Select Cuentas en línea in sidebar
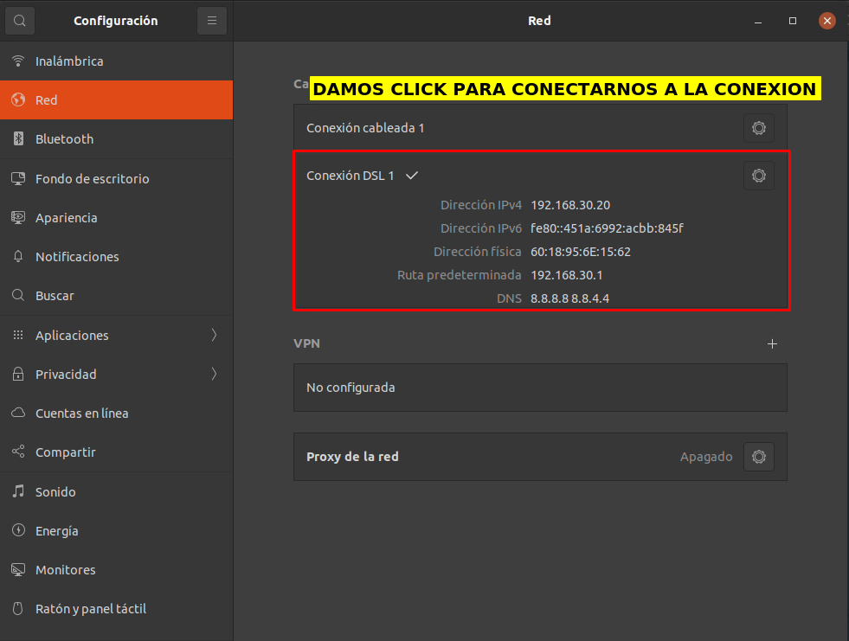The image size is (849, 641). tap(81, 413)
